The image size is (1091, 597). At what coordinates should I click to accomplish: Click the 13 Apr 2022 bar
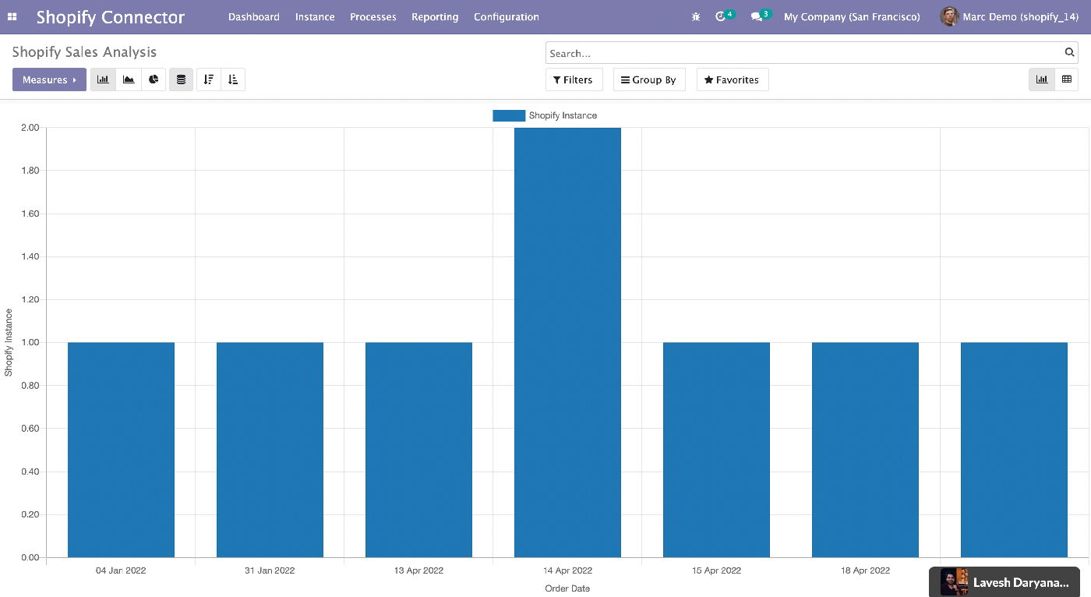point(418,450)
